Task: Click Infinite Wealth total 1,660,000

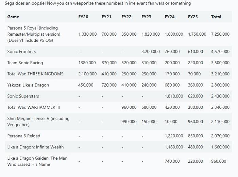Action: point(220,147)
